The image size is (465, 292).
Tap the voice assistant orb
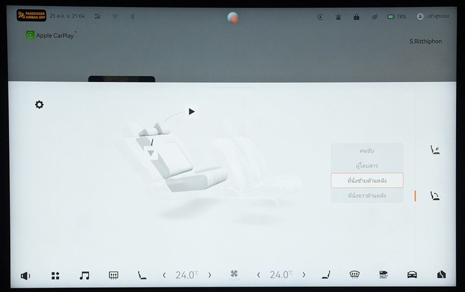click(233, 18)
